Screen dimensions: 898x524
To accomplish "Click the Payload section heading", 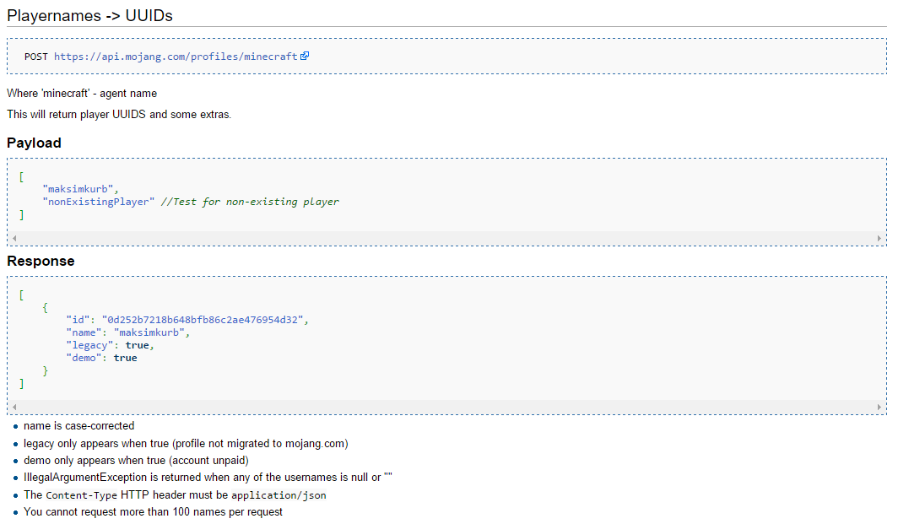I will tap(35, 143).
